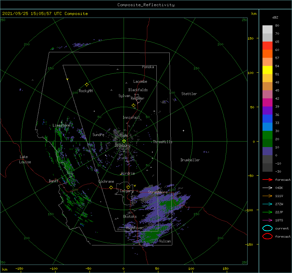This screenshot has height=273, width=292.
Task: Click the ThreeHills label
Action: click(163, 142)
